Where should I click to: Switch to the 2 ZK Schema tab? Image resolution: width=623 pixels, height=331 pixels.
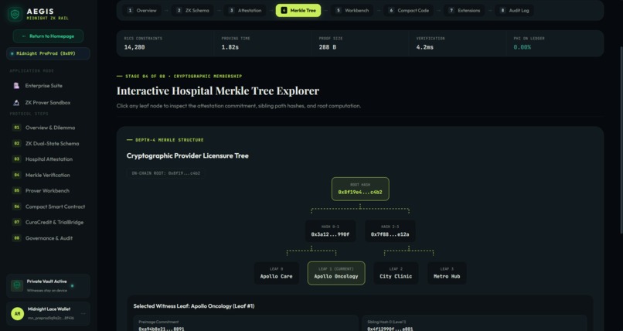click(192, 10)
